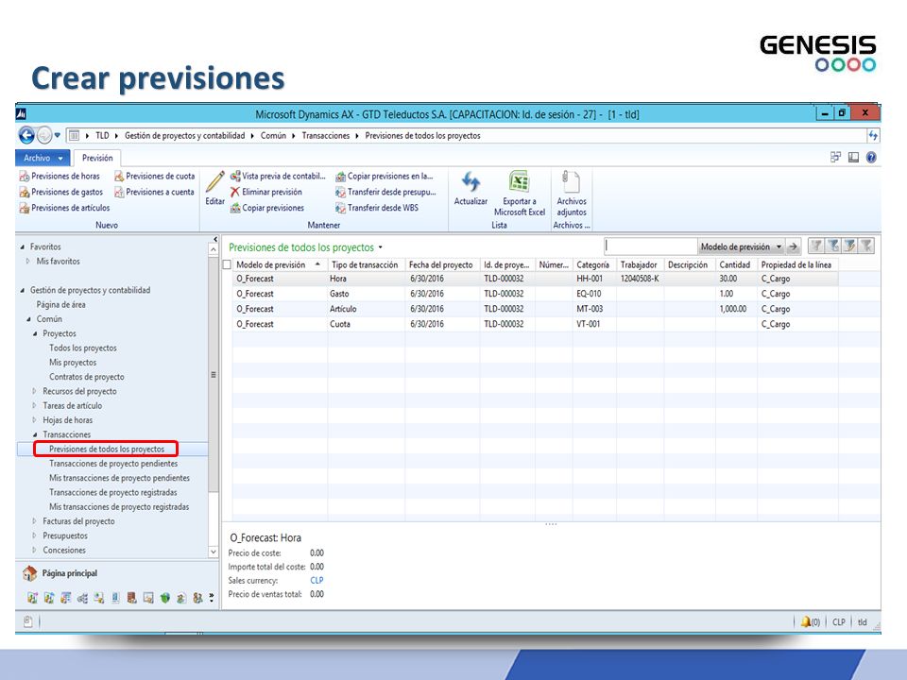Screen dimensions: 907x680
Task: Show more module buttons chevron
Action: click(211, 597)
